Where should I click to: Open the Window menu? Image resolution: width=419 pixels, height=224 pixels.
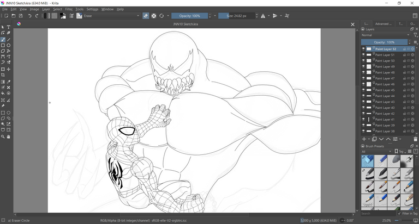coord(107,9)
